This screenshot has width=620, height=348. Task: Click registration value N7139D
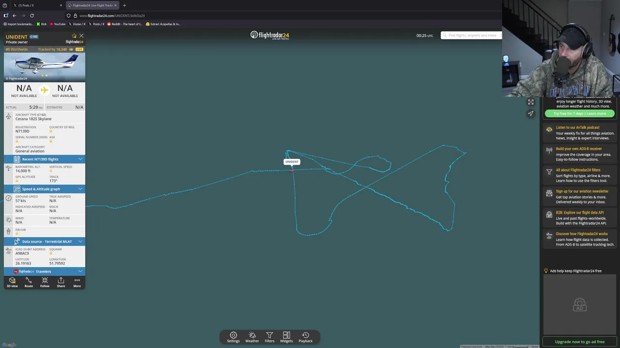[x=22, y=131]
